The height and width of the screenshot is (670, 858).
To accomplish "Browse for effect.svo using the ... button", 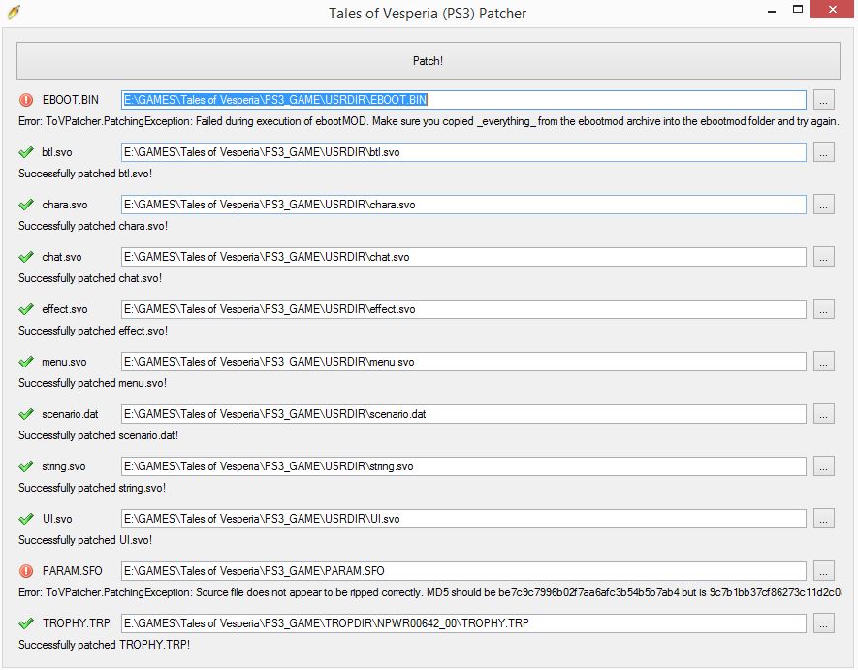I will pyautogui.click(x=823, y=309).
